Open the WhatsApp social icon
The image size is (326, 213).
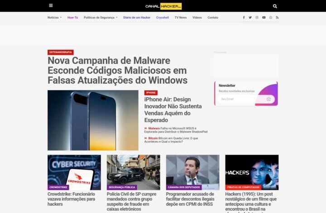coord(271,18)
